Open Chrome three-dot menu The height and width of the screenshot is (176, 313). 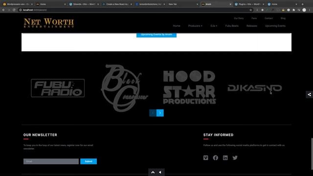[x=310, y=10]
